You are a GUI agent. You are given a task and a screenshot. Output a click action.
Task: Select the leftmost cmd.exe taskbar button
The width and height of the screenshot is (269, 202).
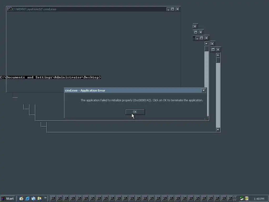(x=53, y=198)
